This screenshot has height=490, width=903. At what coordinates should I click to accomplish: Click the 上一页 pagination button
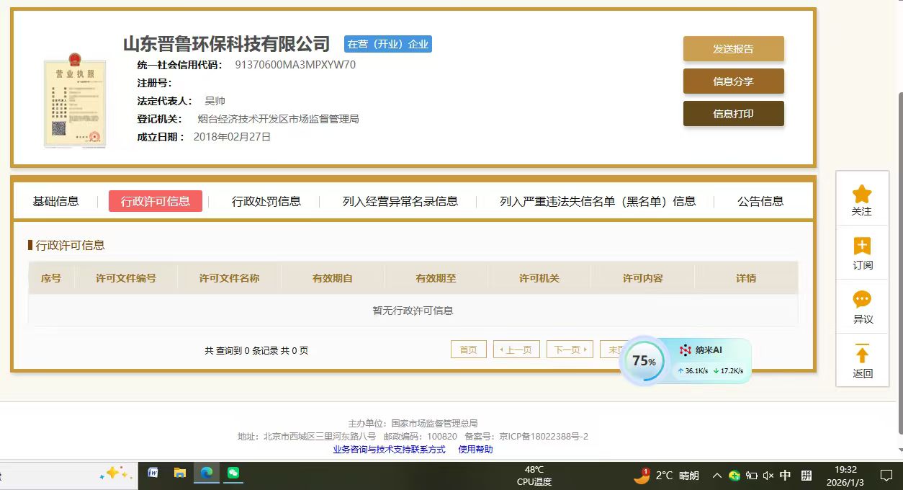click(x=516, y=349)
